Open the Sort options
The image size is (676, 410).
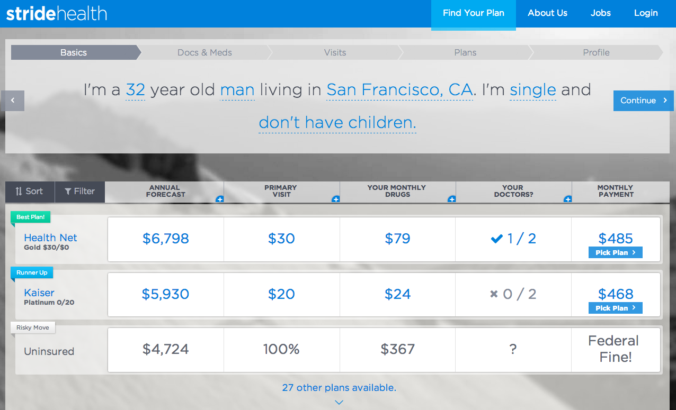[30, 192]
